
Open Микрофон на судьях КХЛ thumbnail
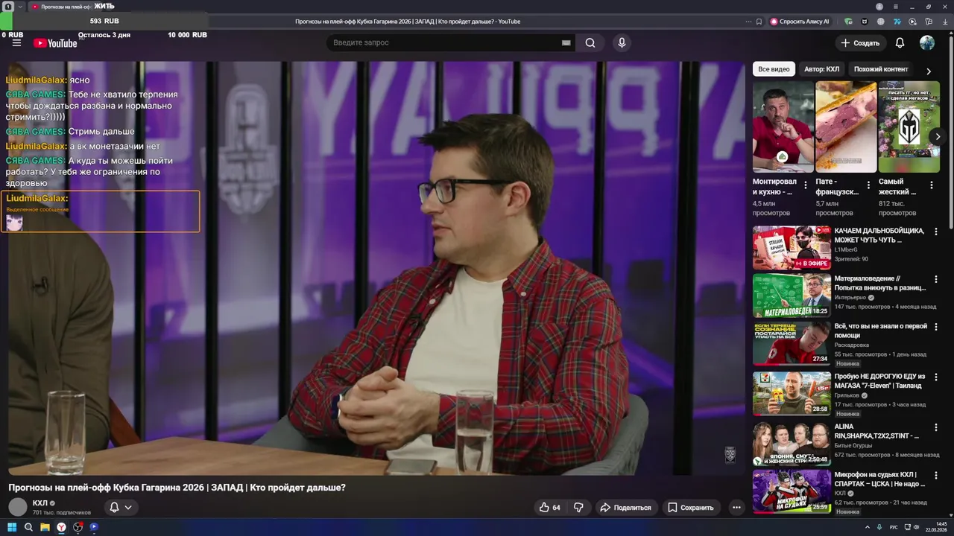(792, 491)
